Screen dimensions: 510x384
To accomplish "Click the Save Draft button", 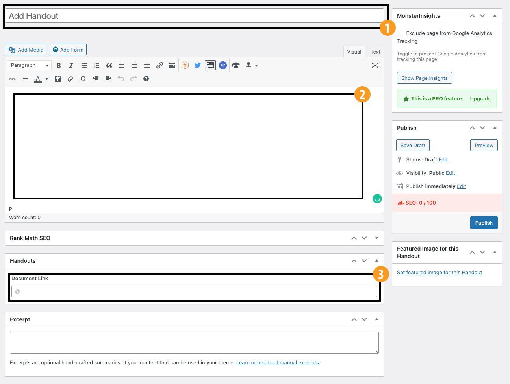I will click(x=413, y=145).
